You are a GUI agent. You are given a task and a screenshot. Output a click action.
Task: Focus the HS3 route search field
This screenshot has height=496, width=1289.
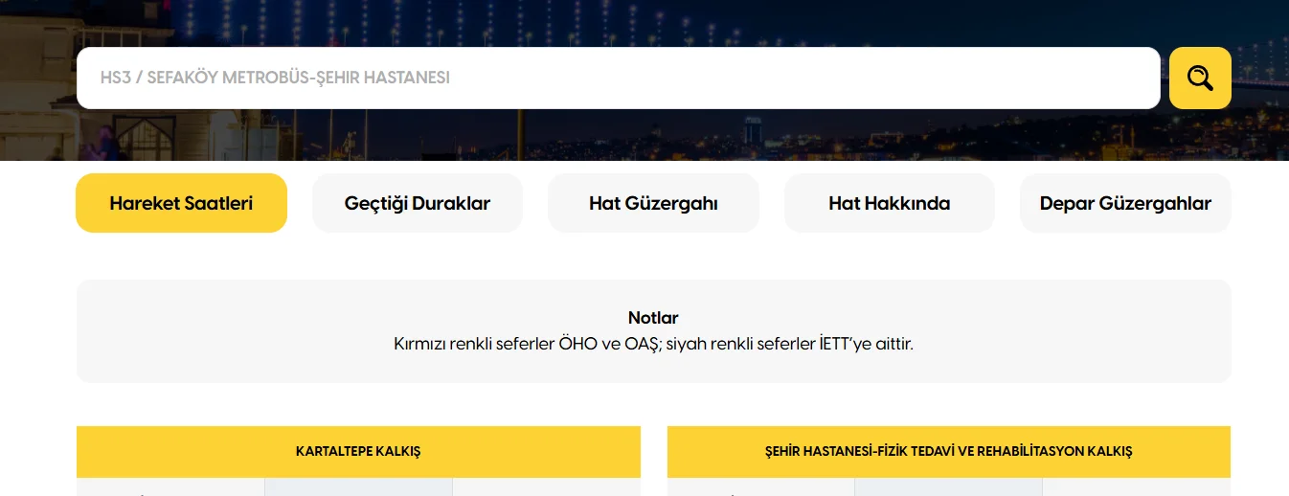[x=618, y=78]
